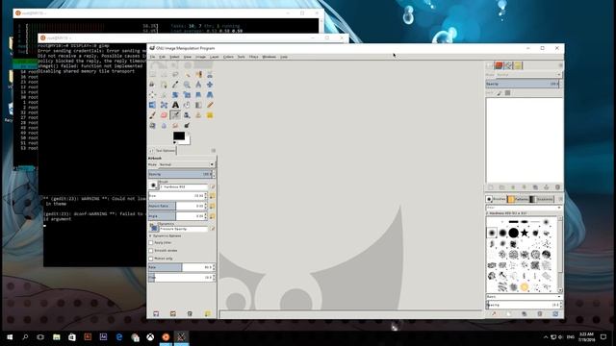Open the File menu
This screenshot has width=616, height=346.
pos(152,57)
